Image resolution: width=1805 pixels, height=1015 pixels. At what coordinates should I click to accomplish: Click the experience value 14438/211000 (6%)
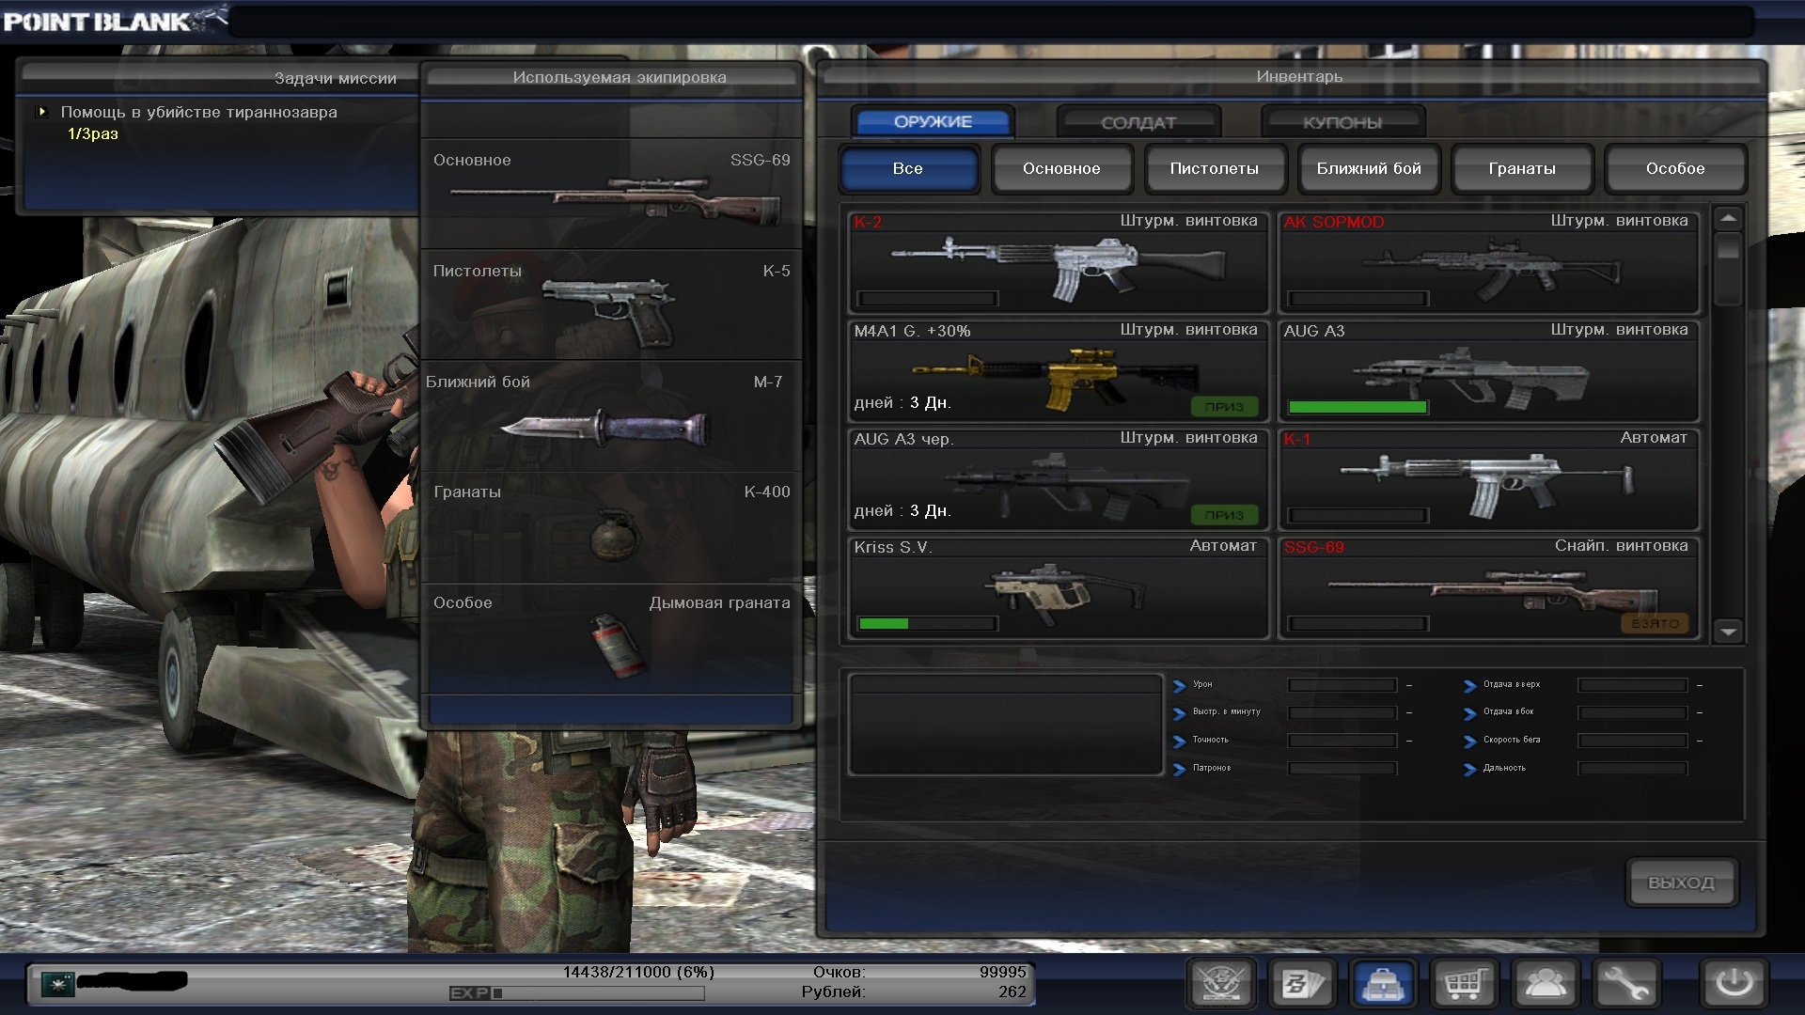[638, 972]
